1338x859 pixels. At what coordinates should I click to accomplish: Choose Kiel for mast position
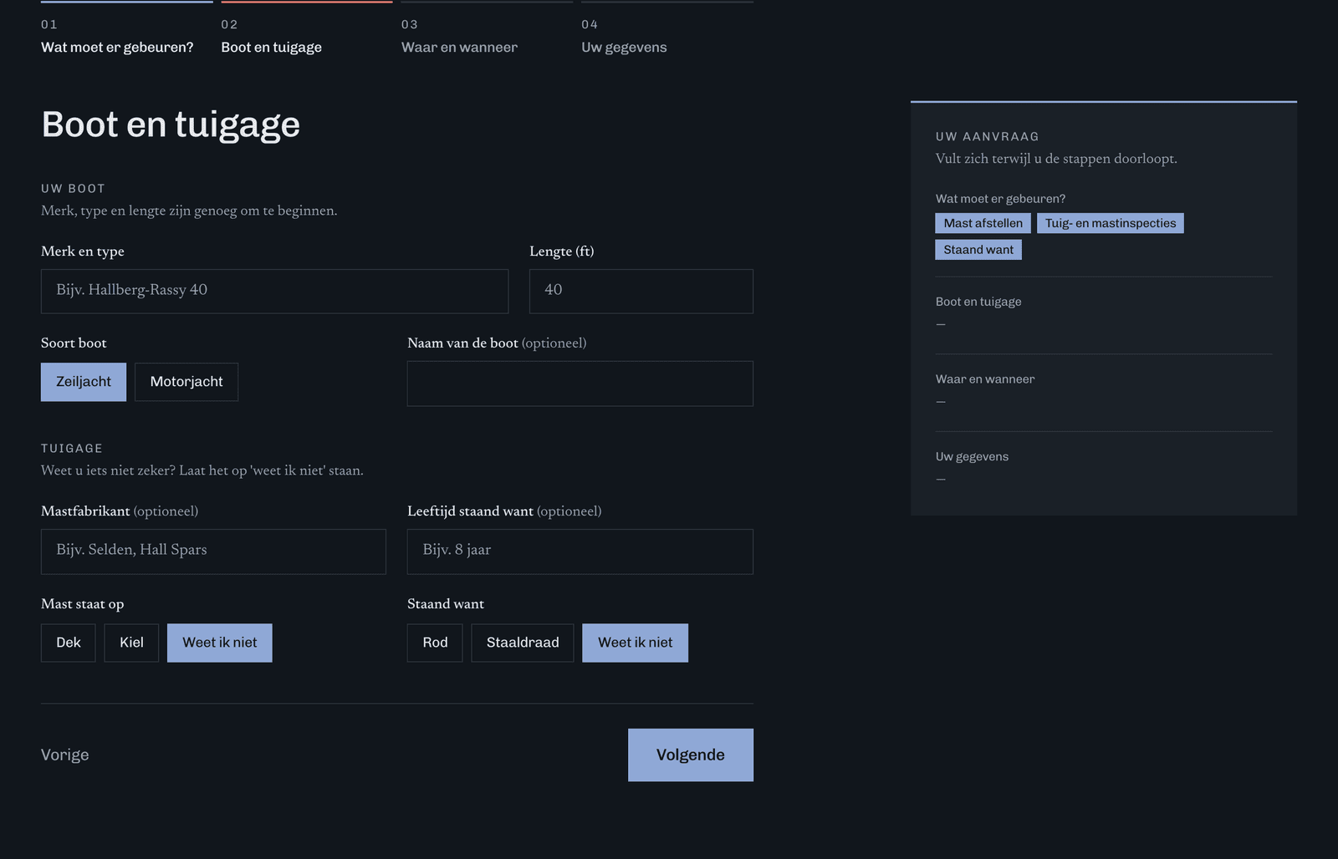[x=131, y=643]
